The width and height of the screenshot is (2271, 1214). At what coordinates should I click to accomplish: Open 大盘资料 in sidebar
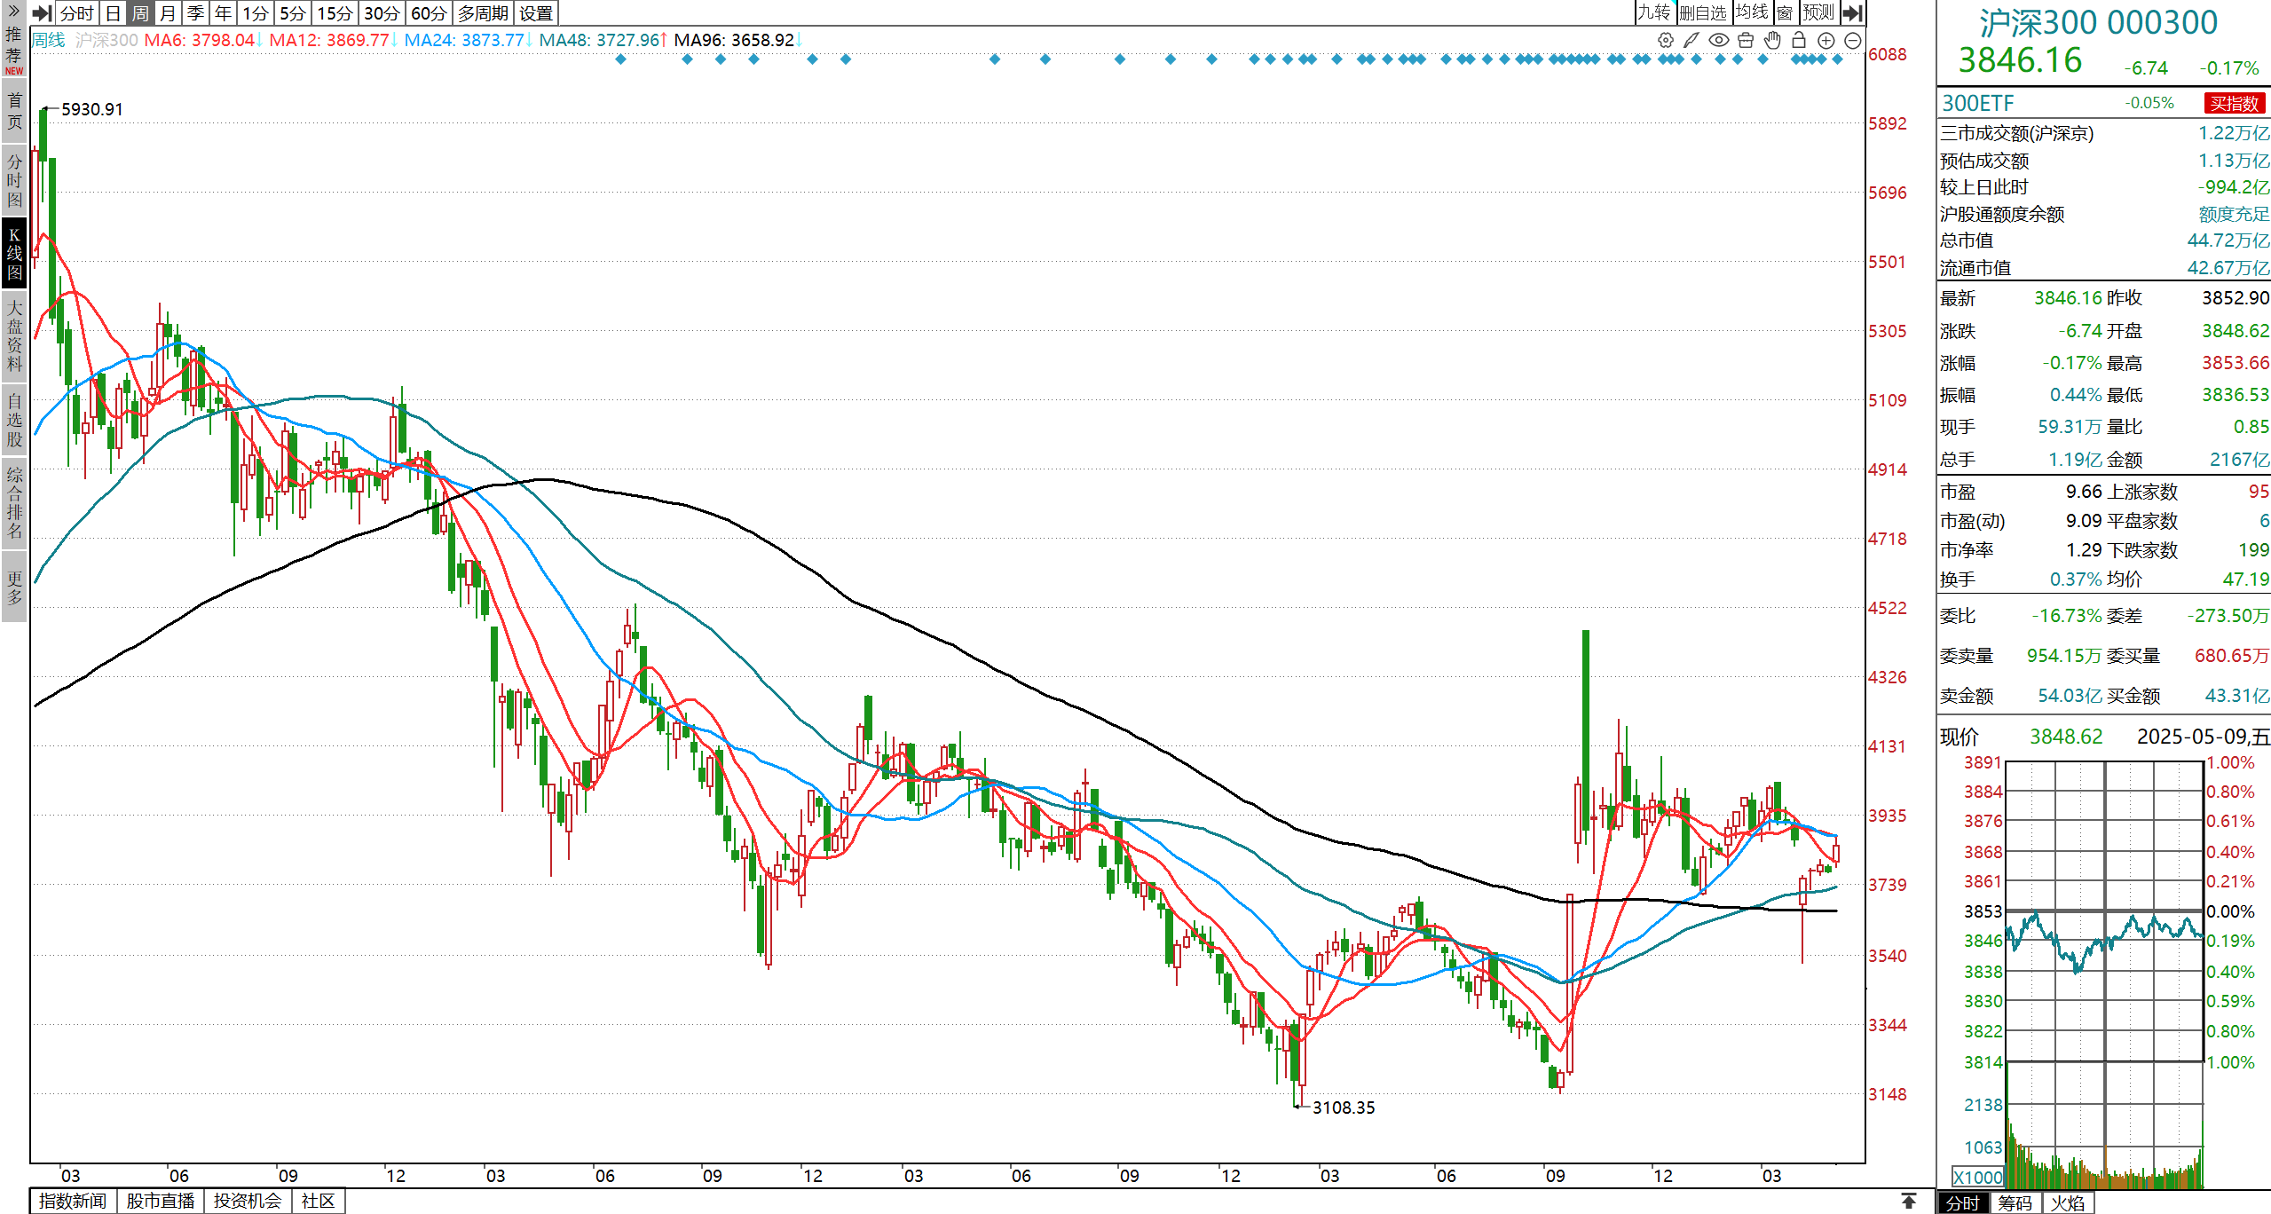coord(13,335)
